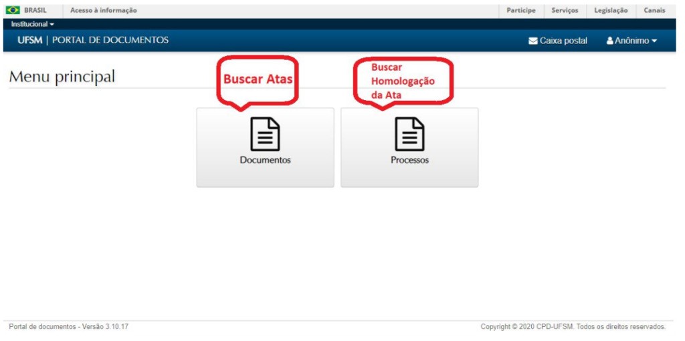This screenshot has height=341, width=685.
Task: Click the Documentos page icon
Action: (x=265, y=134)
